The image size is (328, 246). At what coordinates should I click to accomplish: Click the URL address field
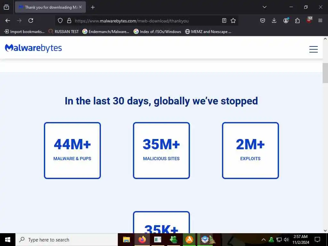(146, 21)
